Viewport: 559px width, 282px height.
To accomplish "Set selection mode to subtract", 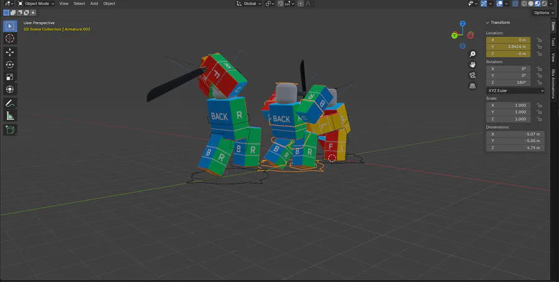I will pyautogui.click(x=20, y=12).
